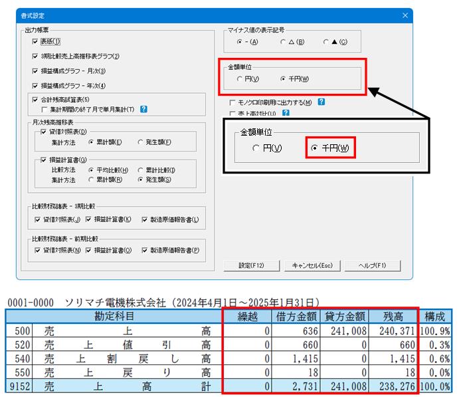Uncheck 3期比較売上高推移表グラフ(2)
Viewport: 459px width, 397px height.
35,56
